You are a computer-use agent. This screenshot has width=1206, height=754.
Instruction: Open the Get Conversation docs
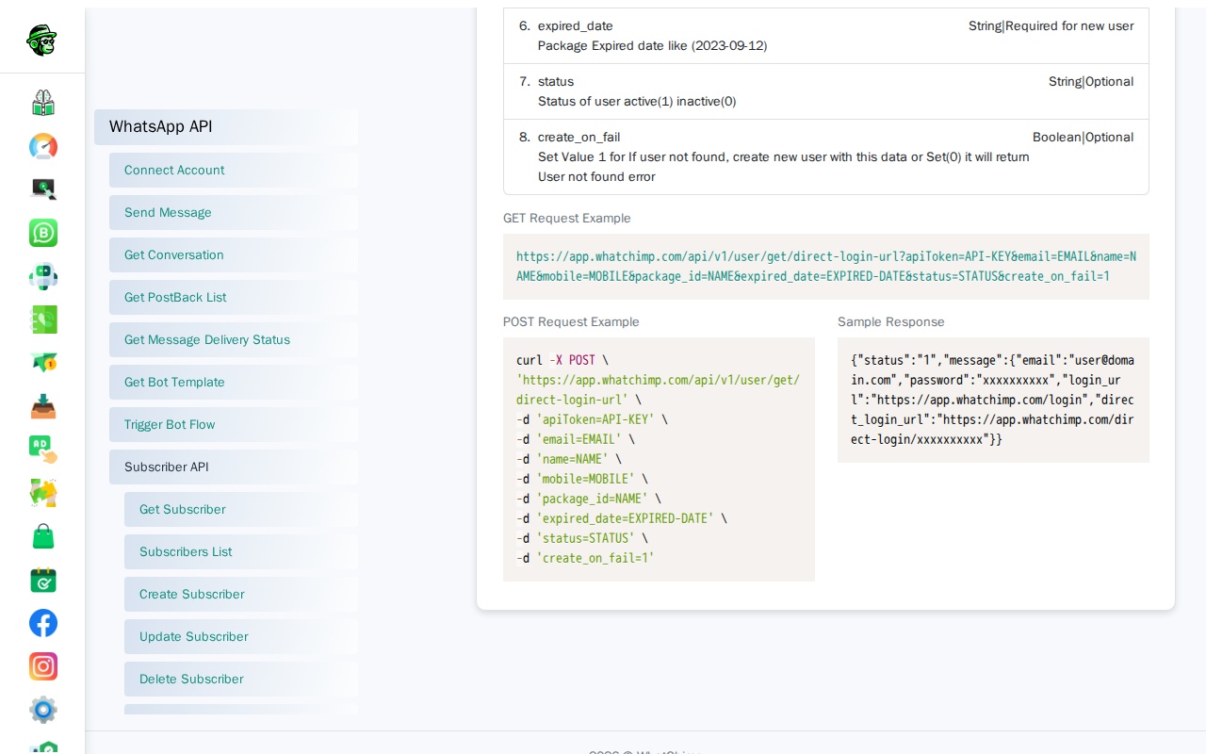click(234, 255)
